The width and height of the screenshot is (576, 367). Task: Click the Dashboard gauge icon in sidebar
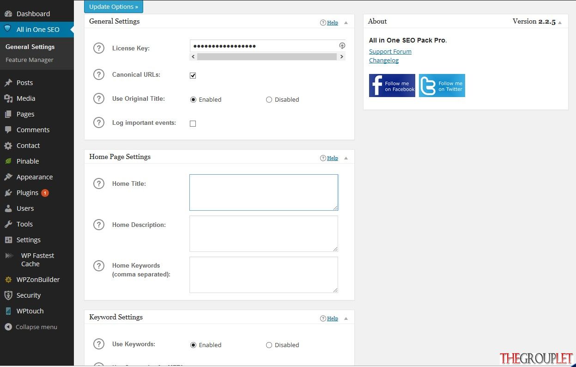(x=8, y=14)
